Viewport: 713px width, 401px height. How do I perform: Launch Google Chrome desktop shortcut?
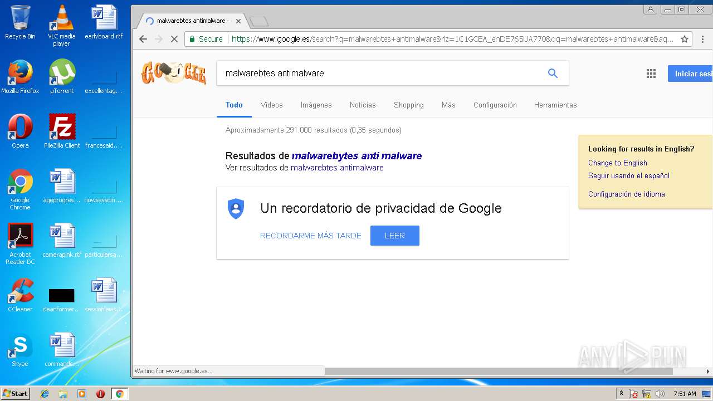(20, 189)
